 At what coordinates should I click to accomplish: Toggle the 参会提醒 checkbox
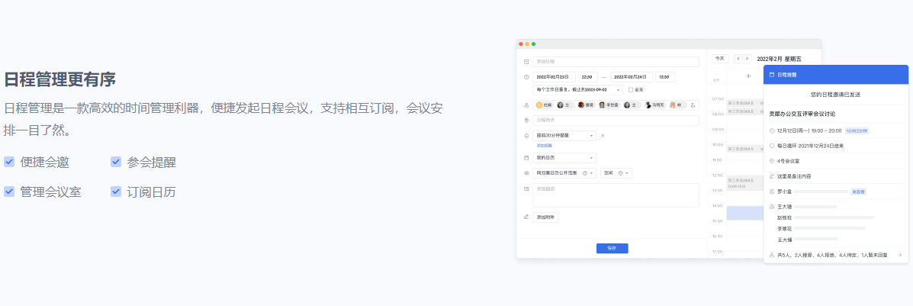(116, 162)
